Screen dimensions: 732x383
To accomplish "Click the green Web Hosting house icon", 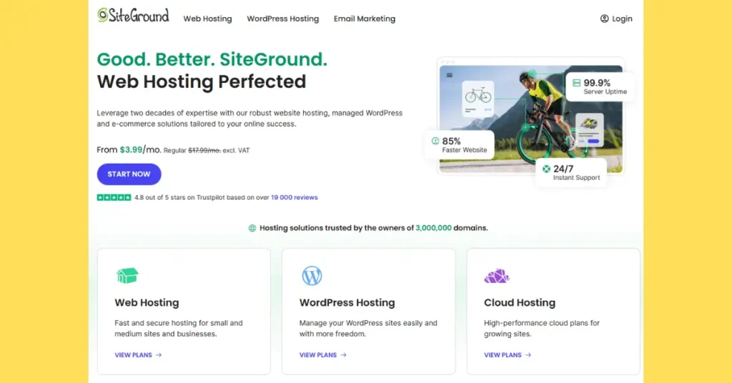I will click(127, 276).
